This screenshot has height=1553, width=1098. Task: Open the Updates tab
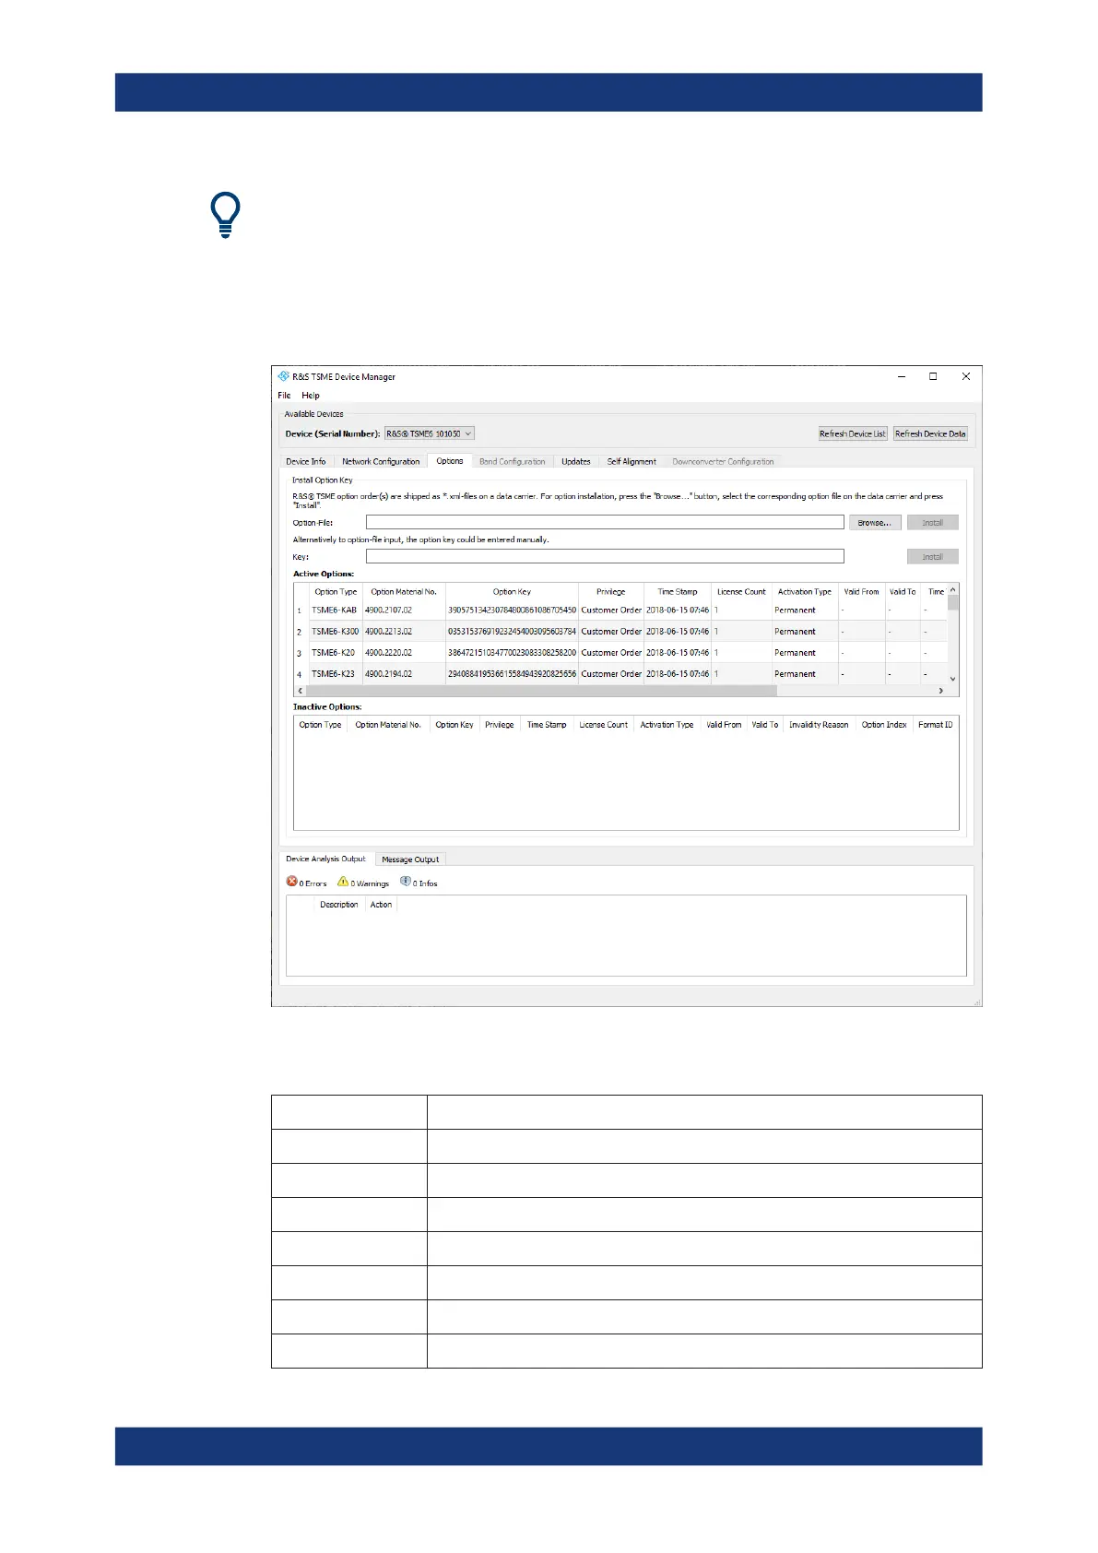576,461
